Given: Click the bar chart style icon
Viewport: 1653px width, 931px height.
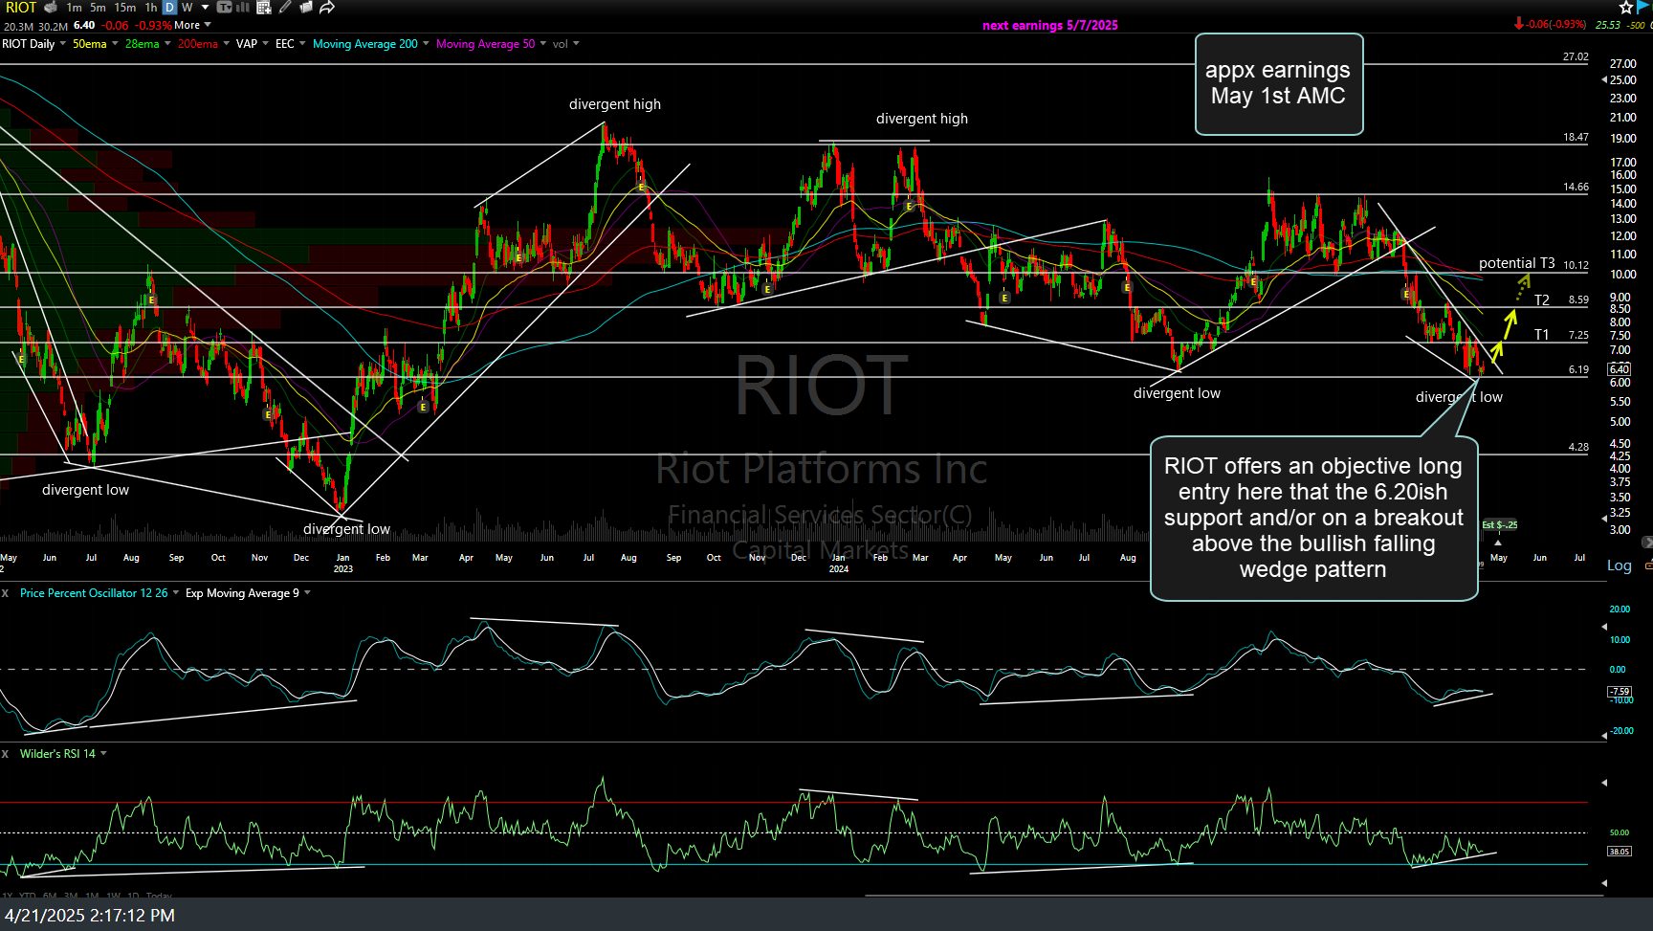Looking at the screenshot, I should [x=243, y=8].
